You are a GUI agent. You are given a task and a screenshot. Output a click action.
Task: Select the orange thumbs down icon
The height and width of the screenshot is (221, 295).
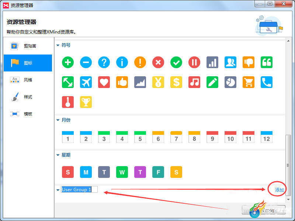tap(248, 62)
